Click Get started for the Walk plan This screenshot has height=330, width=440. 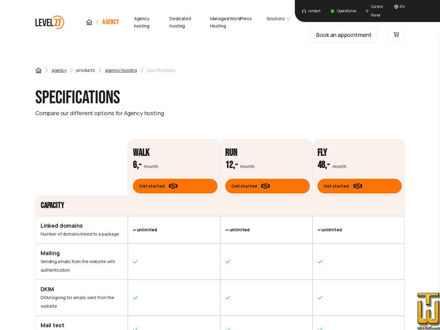pyautogui.click(x=175, y=186)
